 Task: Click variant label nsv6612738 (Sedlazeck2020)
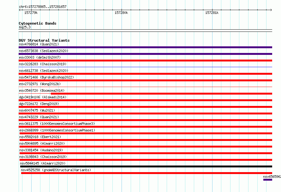click(x=44, y=71)
